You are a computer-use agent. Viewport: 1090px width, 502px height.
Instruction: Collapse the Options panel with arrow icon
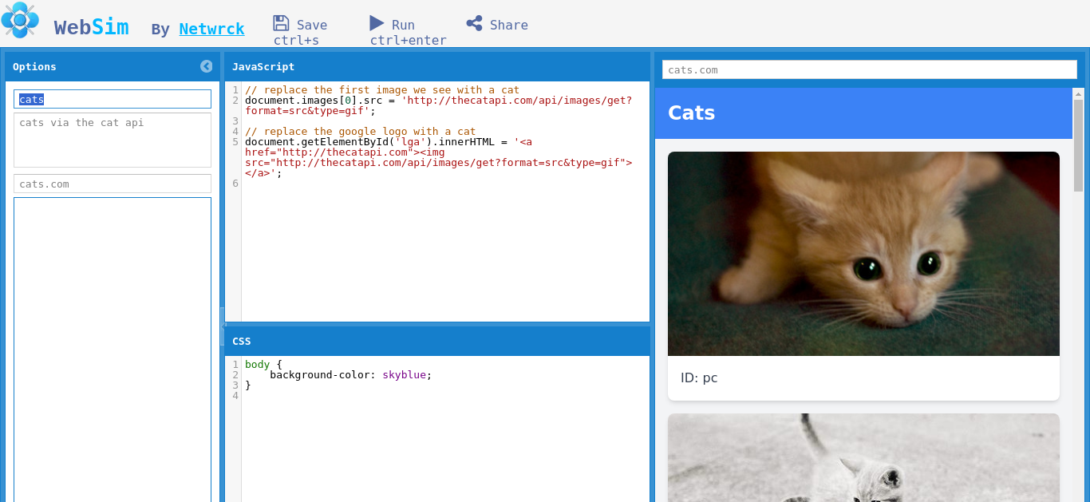207,66
